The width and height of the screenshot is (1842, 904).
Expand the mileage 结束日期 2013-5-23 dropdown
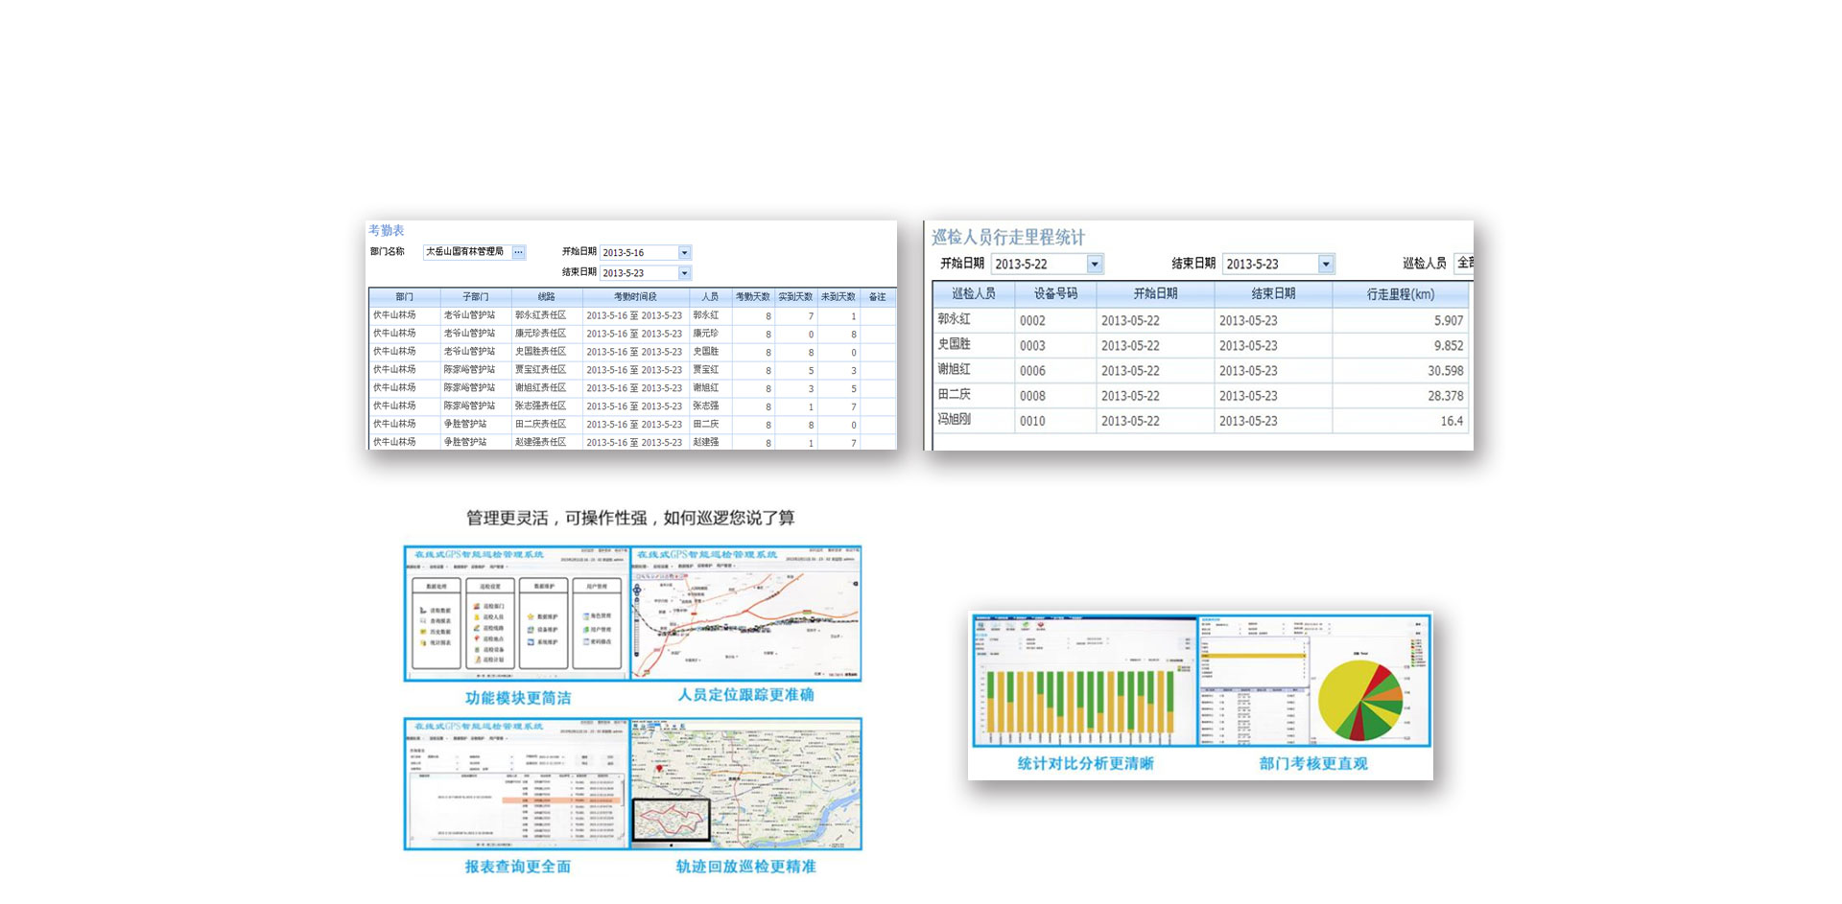[x=1325, y=264]
